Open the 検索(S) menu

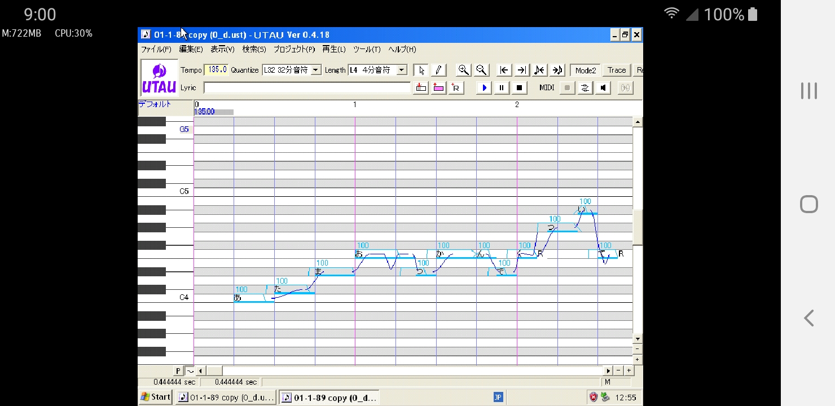254,49
